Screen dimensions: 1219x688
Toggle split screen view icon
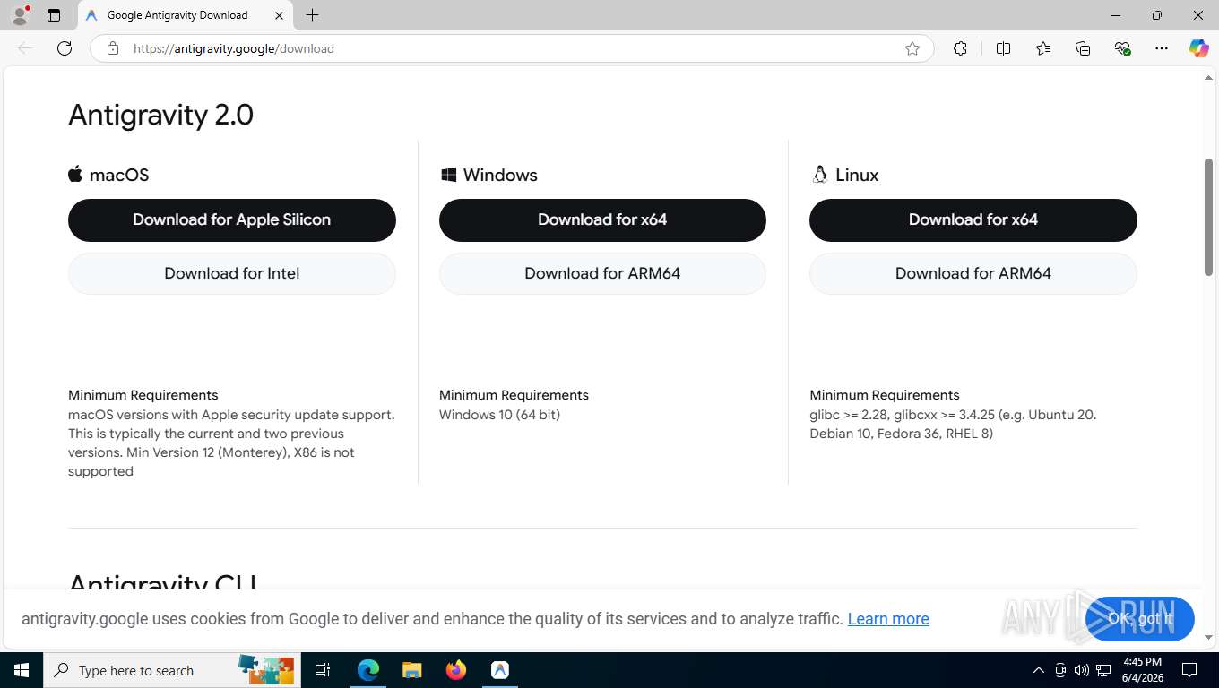1003,48
